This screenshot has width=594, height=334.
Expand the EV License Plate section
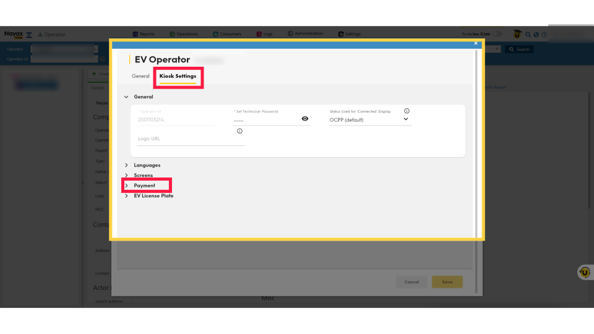click(127, 196)
